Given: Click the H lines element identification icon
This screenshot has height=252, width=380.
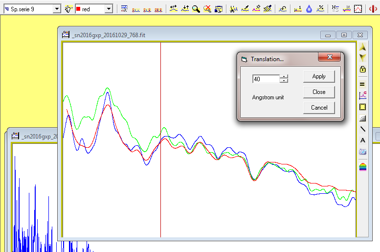Looking at the screenshot, I should [x=335, y=9].
